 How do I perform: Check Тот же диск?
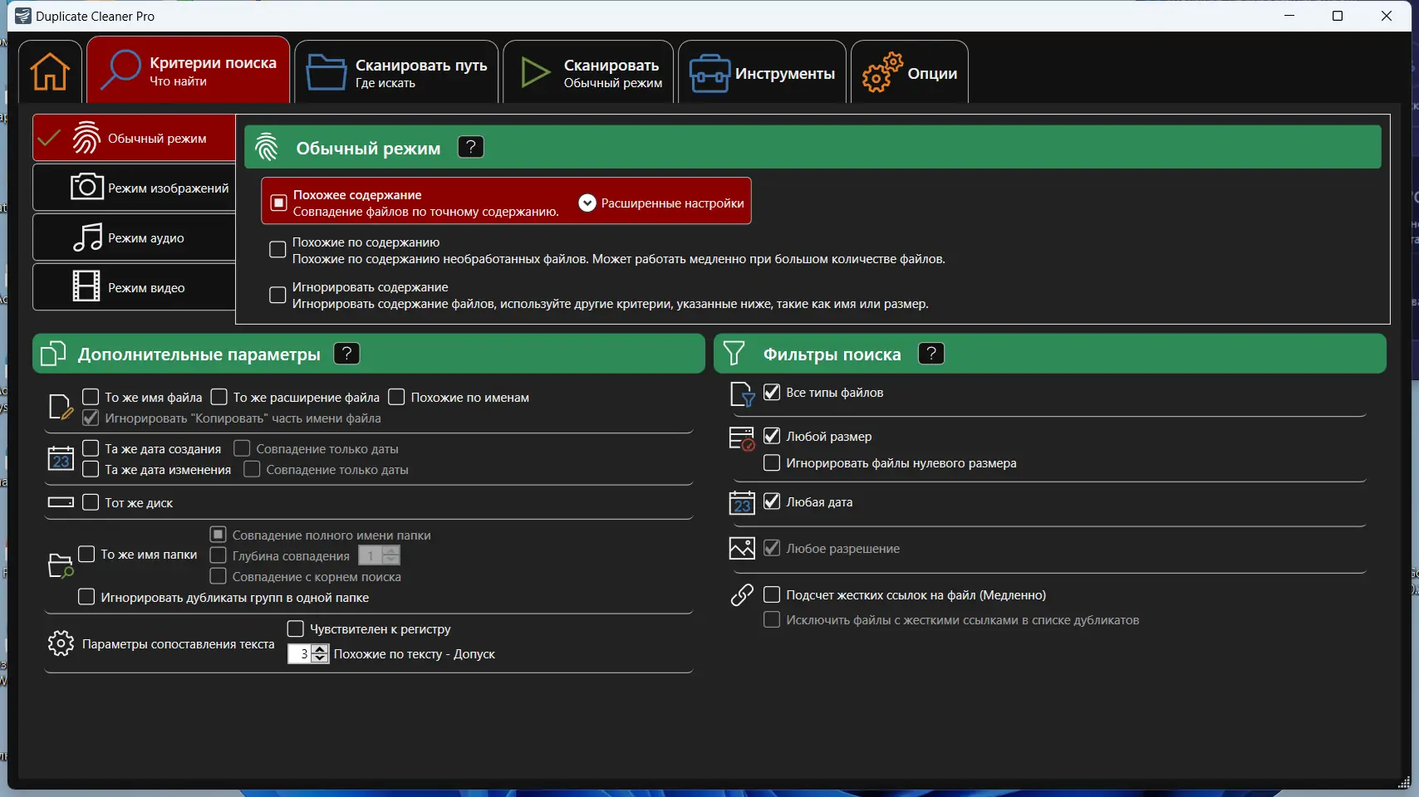[x=91, y=502]
